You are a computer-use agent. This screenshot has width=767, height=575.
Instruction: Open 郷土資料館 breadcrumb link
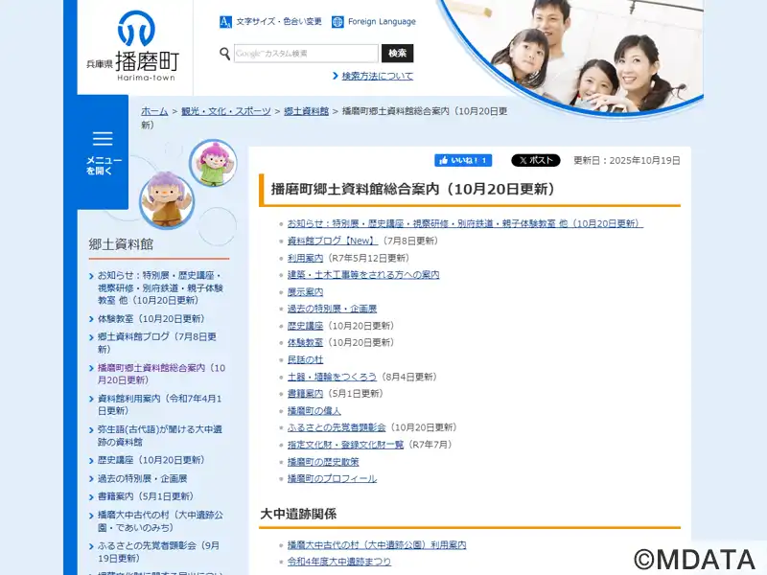point(307,111)
